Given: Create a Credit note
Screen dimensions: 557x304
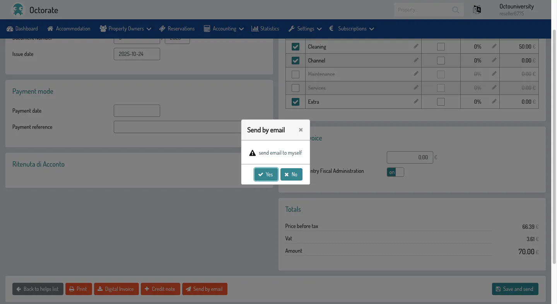Looking at the screenshot, I should tap(160, 289).
